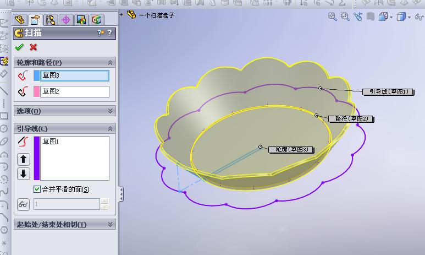Click the Zoom to Fit magnifier icon
The height and width of the screenshot is (255, 425).
[332, 17]
